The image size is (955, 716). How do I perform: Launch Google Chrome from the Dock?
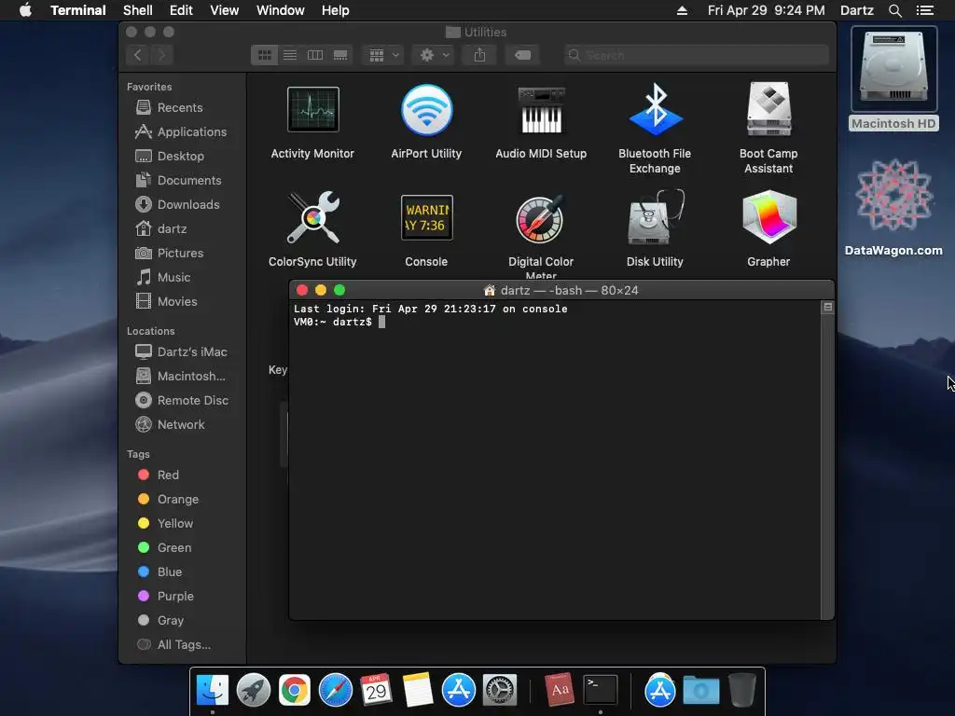tap(294, 690)
